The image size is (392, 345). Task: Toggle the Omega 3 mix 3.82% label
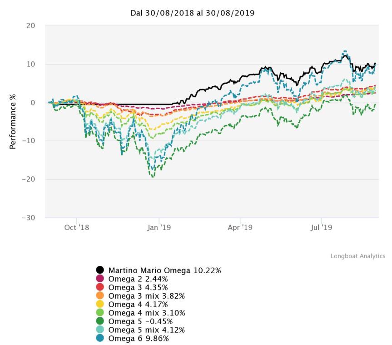pyautogui.click(x=146, y=296)
